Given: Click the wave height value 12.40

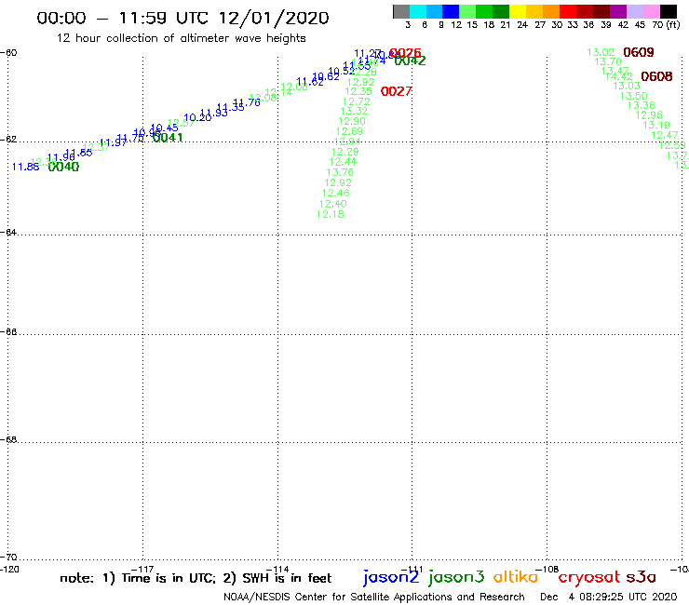Looking at the screenshot, I should point(332,204).
